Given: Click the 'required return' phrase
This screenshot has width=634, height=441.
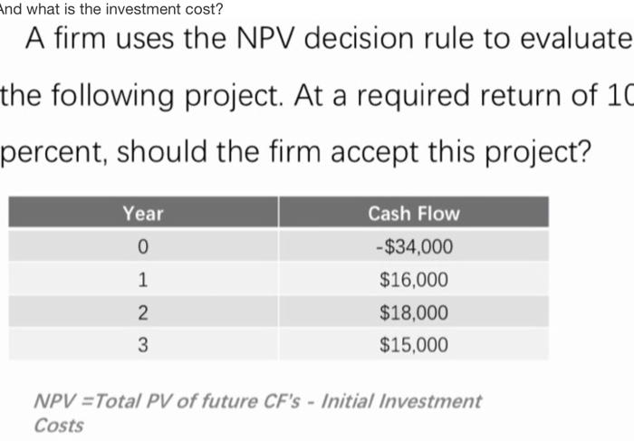Looking at the screenshot, I should (x=414, y=96).
